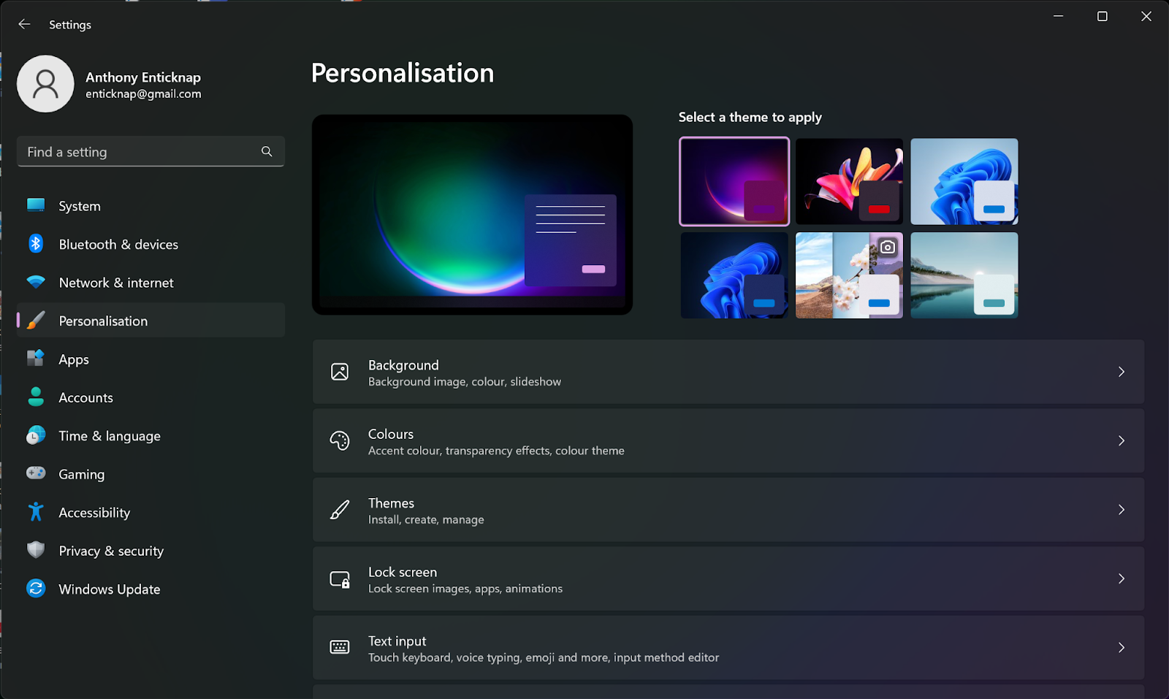Image resolution: width=1169 pixels, height=699 pixels.
Task: Open Windows Update page
Action: [151, 589]
